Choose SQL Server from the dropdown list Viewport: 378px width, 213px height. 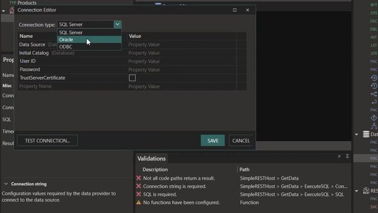coord(89,33)
